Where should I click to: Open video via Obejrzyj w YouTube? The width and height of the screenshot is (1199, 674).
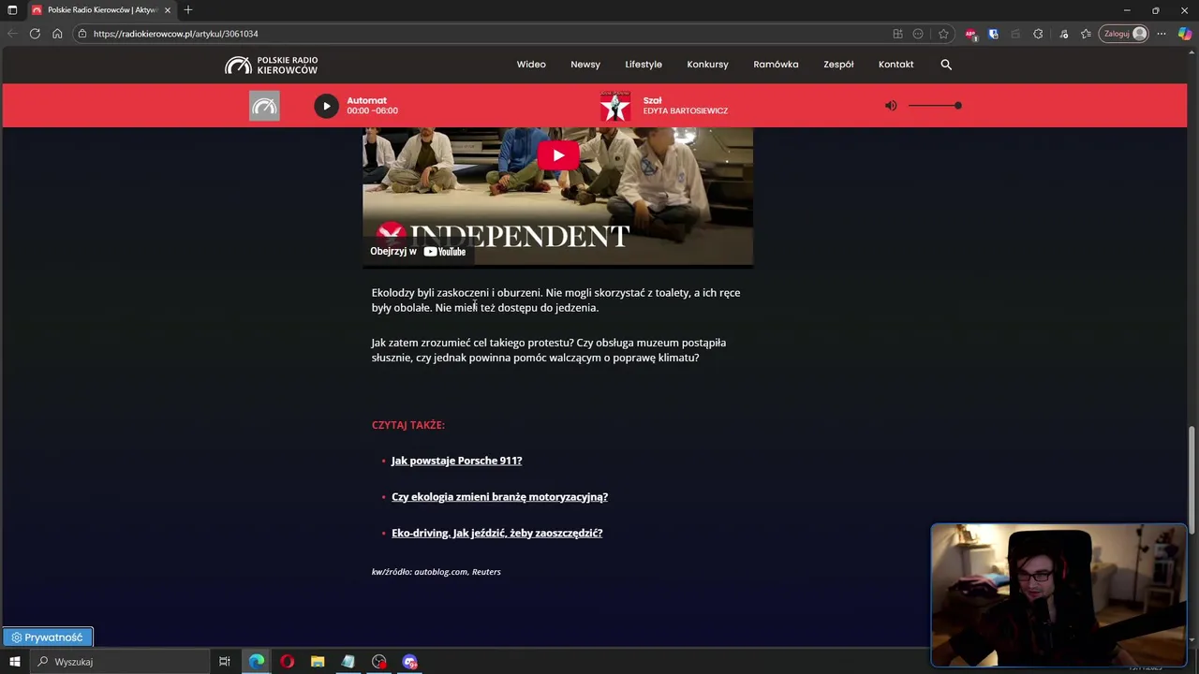click(x=418, y=251)
